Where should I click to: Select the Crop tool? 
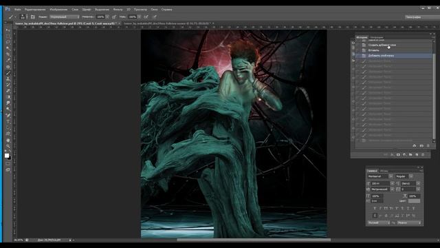(8, 54)
